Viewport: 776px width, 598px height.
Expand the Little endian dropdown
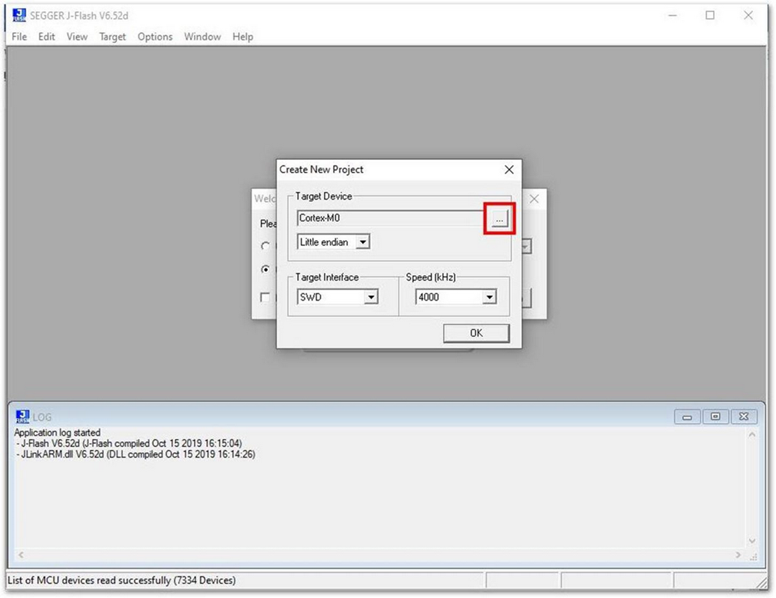pyautogui.click(x=363, y=242)
